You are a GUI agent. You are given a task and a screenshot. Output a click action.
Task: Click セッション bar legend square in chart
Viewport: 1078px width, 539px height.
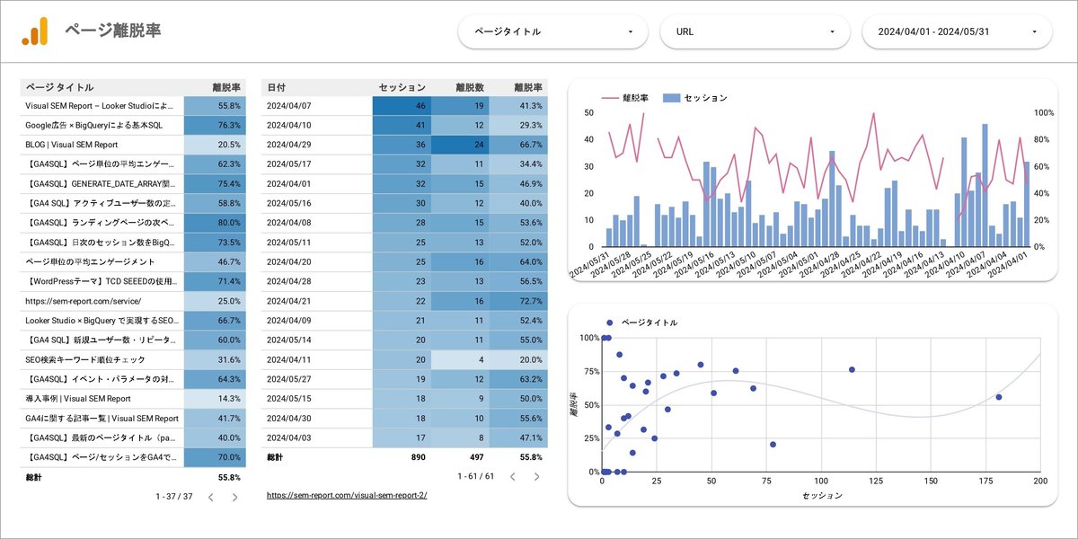pos(670,97)
